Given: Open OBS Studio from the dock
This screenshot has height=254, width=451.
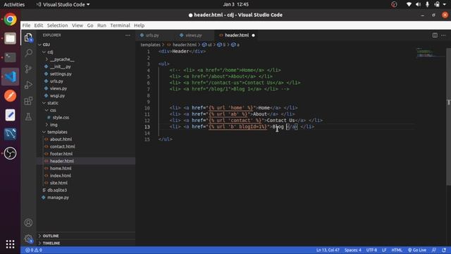Looking at the screenshot, I should [10, 153].
